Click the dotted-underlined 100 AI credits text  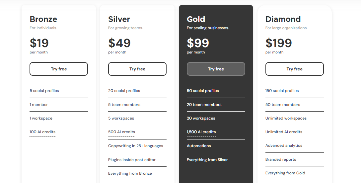pos(42,132)
